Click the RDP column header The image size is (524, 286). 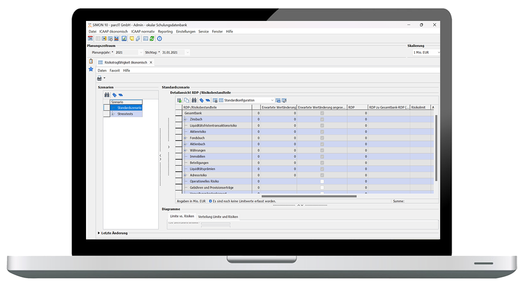[357, 107]
